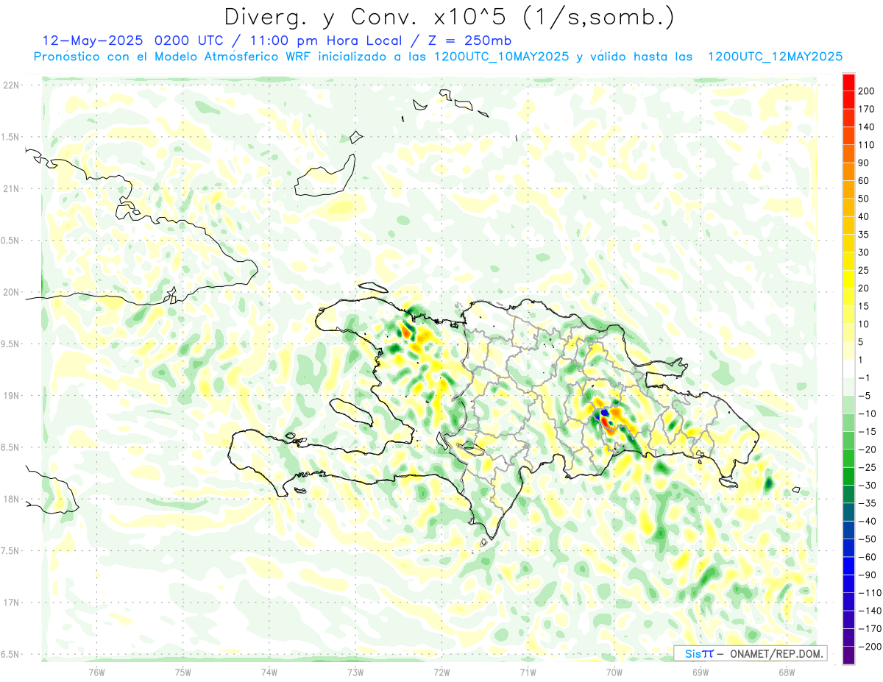Select the 71W longitude label

528,672
